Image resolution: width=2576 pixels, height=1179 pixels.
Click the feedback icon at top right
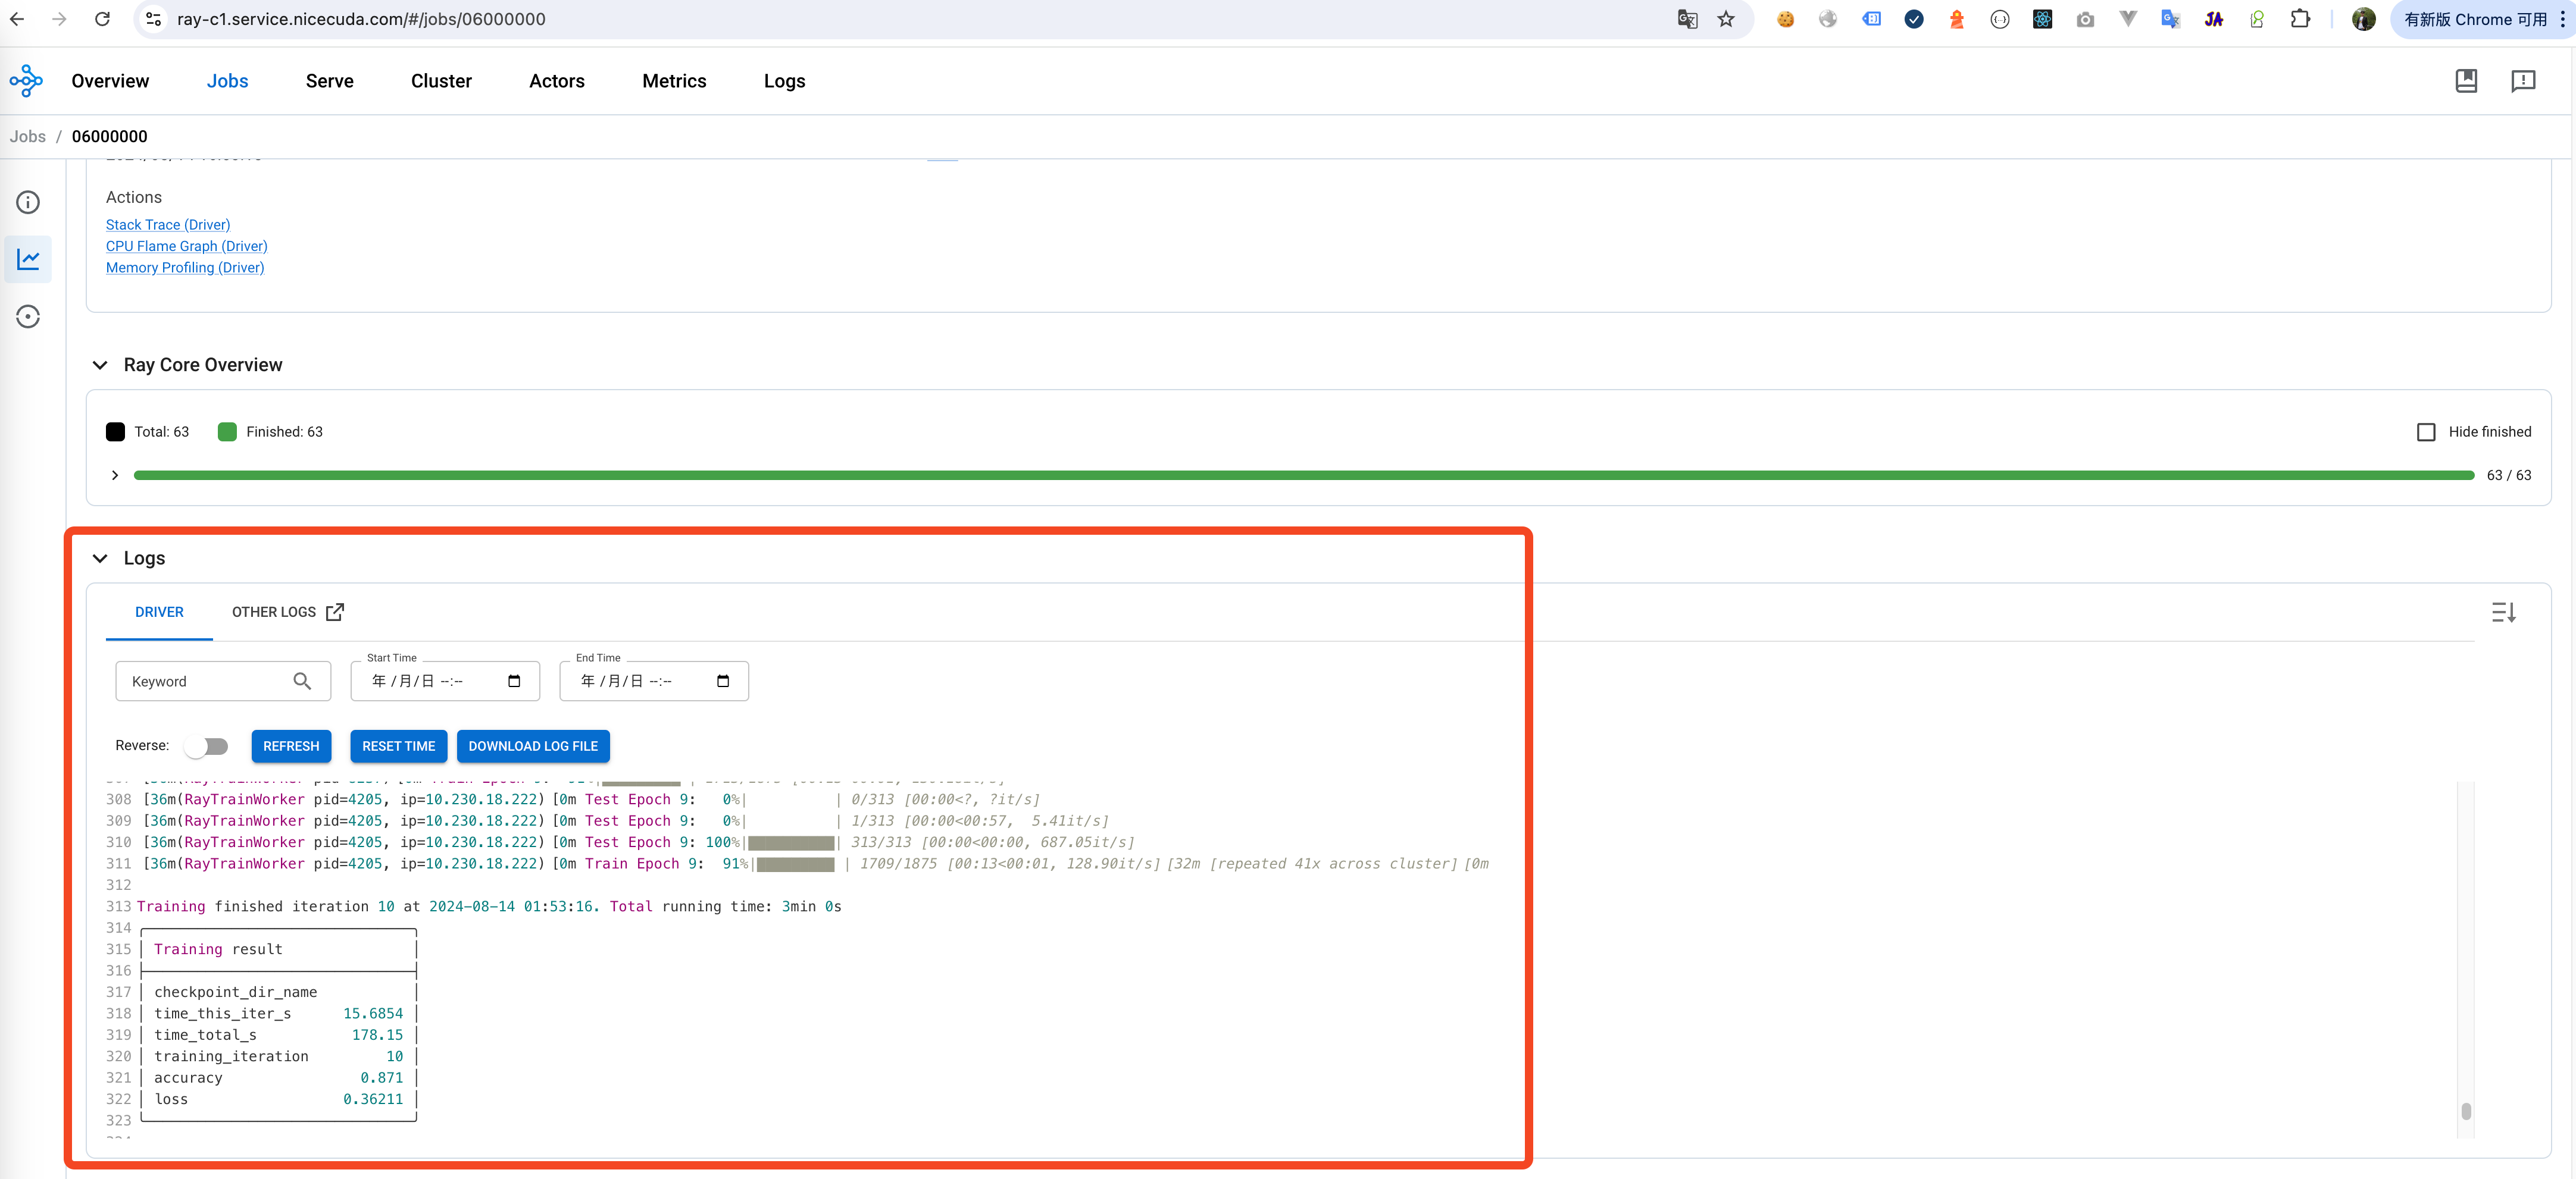coord(2523,81)
